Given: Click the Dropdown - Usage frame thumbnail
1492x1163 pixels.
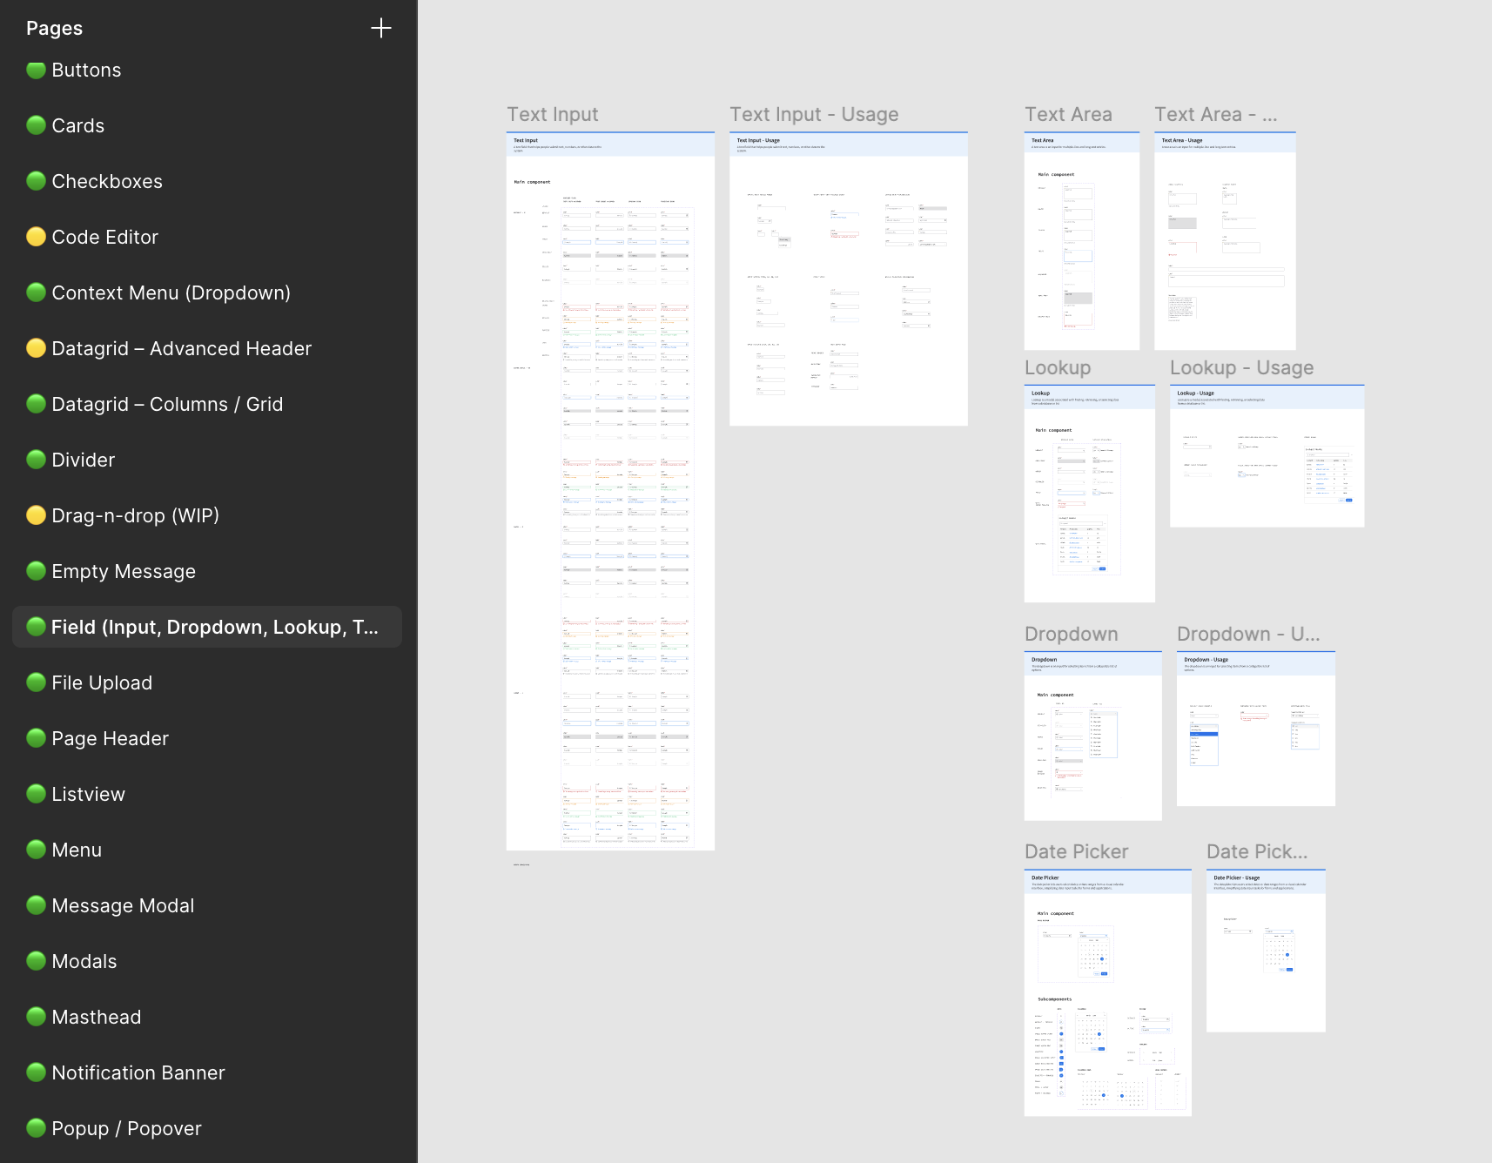Looking at the screenshot, I should tap(1256, 729).
